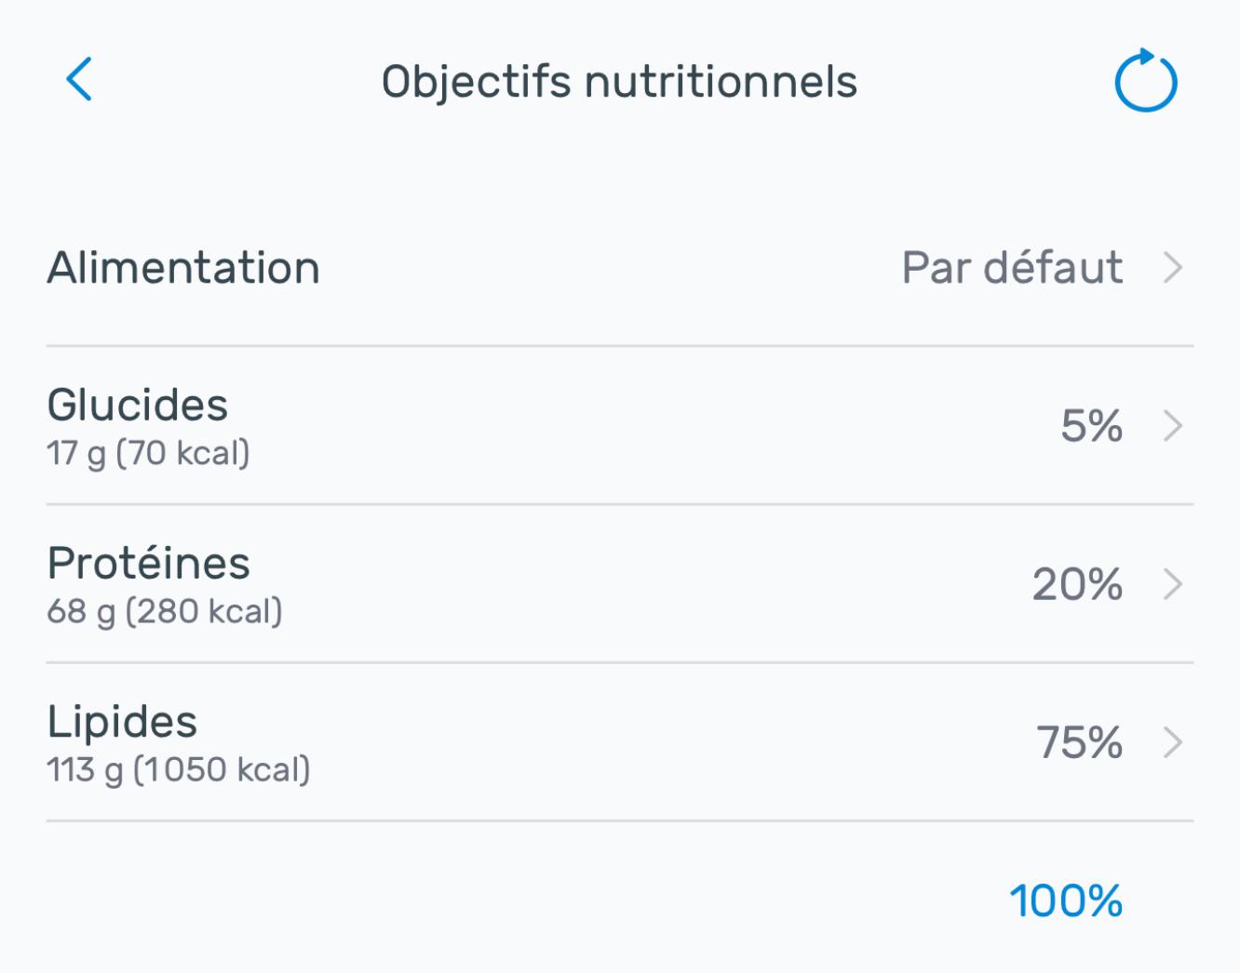Image resolution: width=1240 pixels, height=973 pixels.
Task: Choose the Par défaut diet value
Action: pos(1012,268)
